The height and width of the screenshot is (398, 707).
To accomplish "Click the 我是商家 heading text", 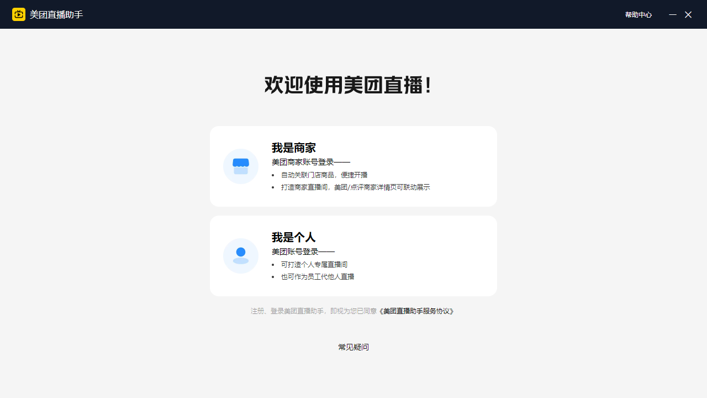I will pos(294,148).
